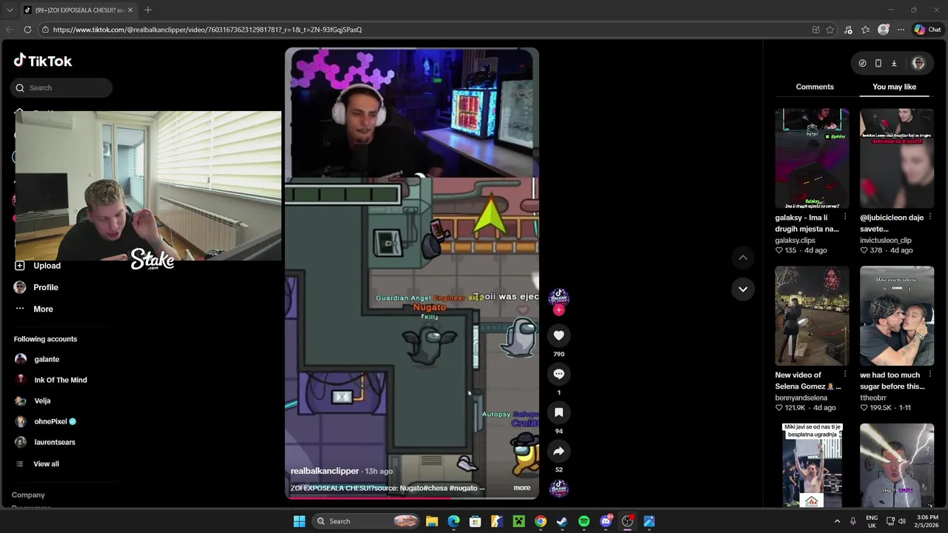Open more options for sugar video
948x533 pixels.
point(930,375)
